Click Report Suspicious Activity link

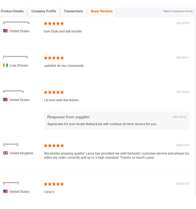point(178,11)
